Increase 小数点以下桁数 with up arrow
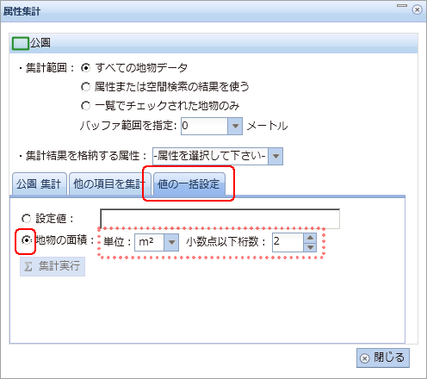Screen dimensions: 427x379 310,238
